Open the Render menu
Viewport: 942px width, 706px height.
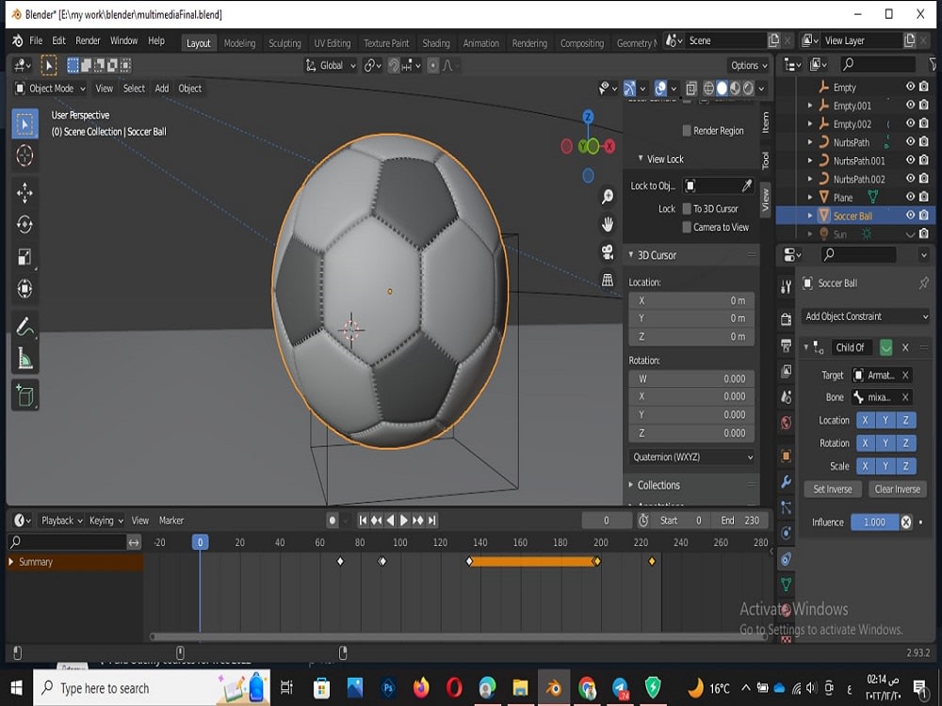88,40
